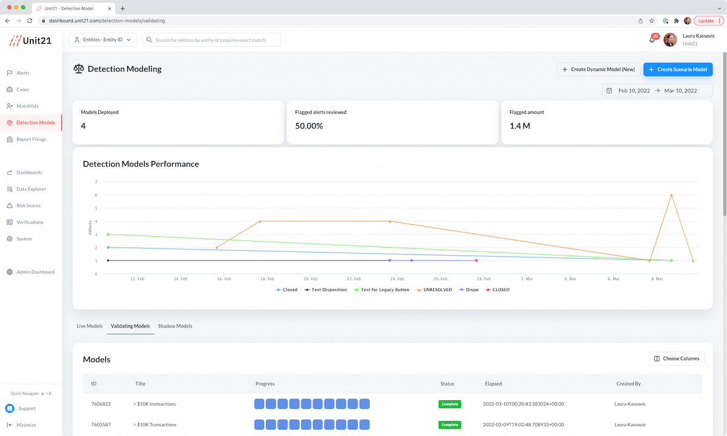Click Create Scenario Model button

pyautogui.click(x=677, y=70)
